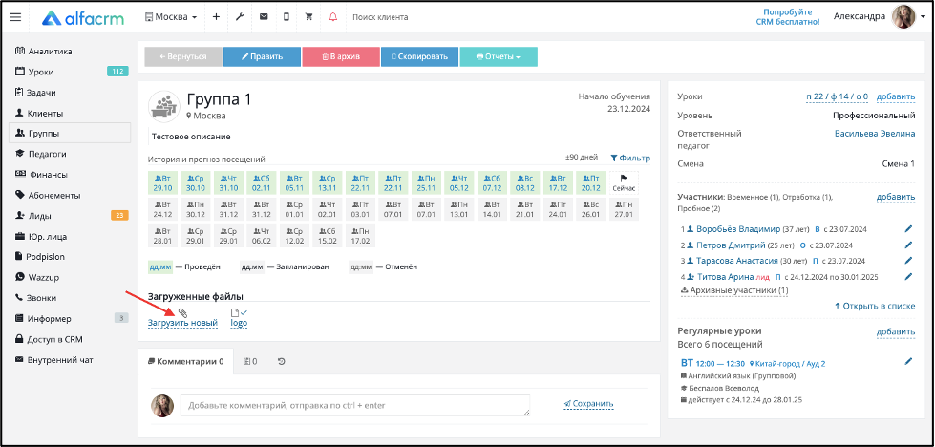The image size is (935, 447).
Task: Open the shopping cart icon
Action: tap(308, 17)
